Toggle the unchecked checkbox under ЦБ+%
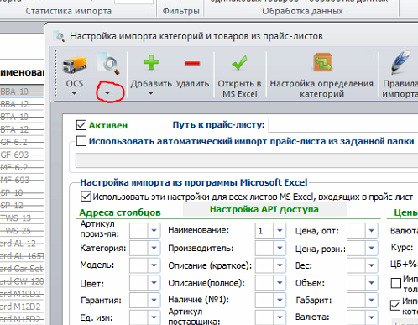This screenshot has height=325, width=418. click(x=395, y=283)
